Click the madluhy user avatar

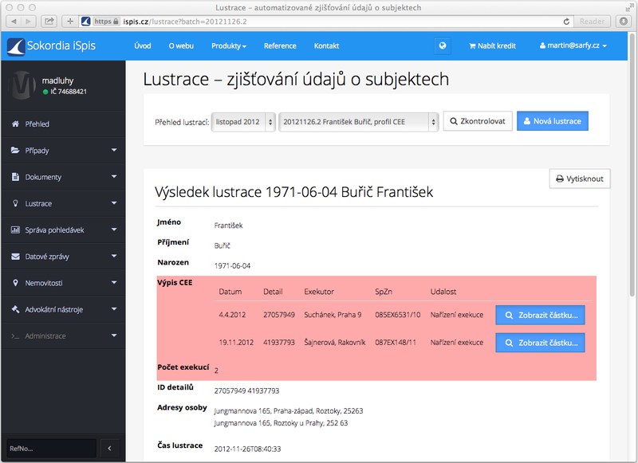point(24,86)
